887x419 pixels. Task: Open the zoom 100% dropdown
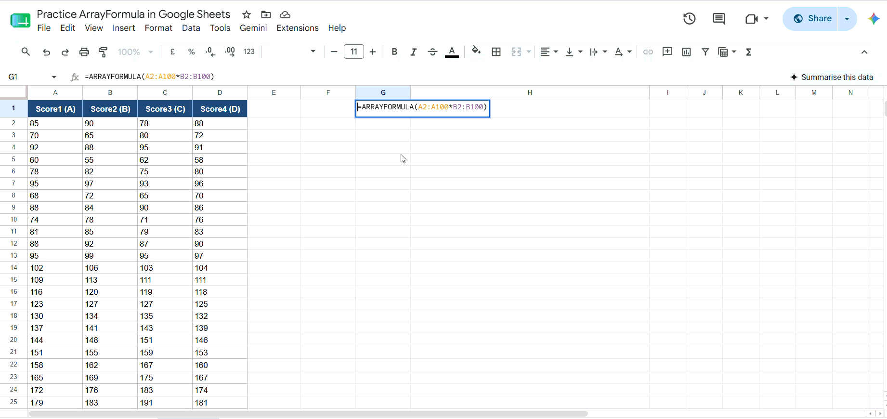pyautogui.click(x=135, y=52)
